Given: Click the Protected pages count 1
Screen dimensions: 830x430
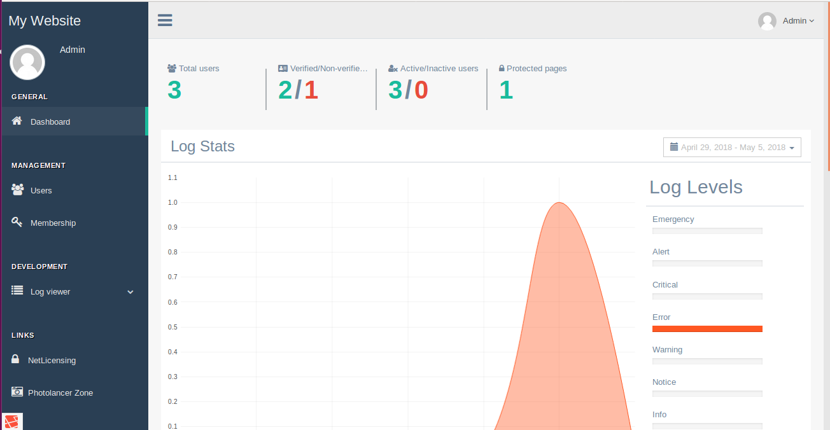Looking at the screenshot, I should tap(506, 90).
